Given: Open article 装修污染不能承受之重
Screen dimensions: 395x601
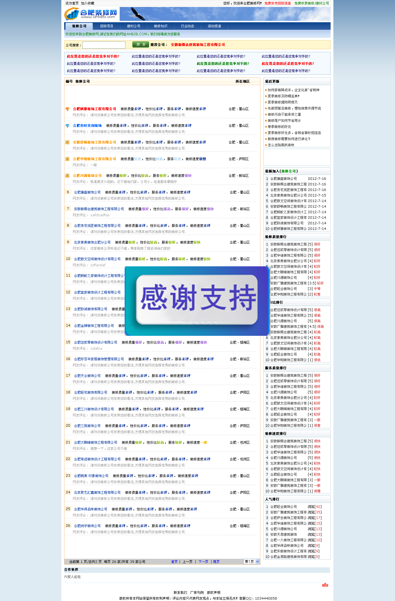Looking at the screenshot, I should 284,115.
